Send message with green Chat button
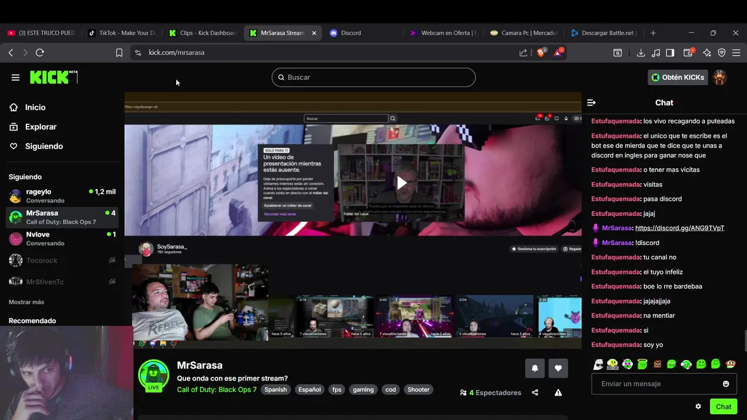This screenshot has width=747, height=420. tap(724, 407)
